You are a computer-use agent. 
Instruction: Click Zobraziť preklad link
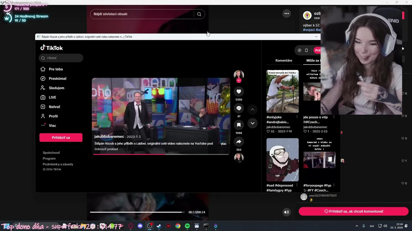point(106,149)
